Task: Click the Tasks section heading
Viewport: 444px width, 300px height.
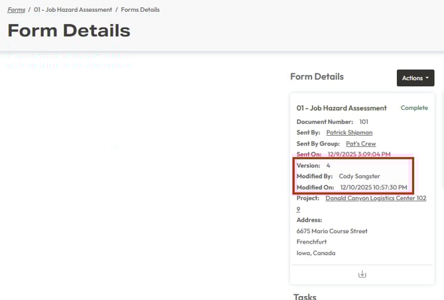Action: (x=305, y=296)
